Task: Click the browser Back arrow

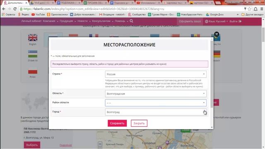Action: (x=4, y=9)
